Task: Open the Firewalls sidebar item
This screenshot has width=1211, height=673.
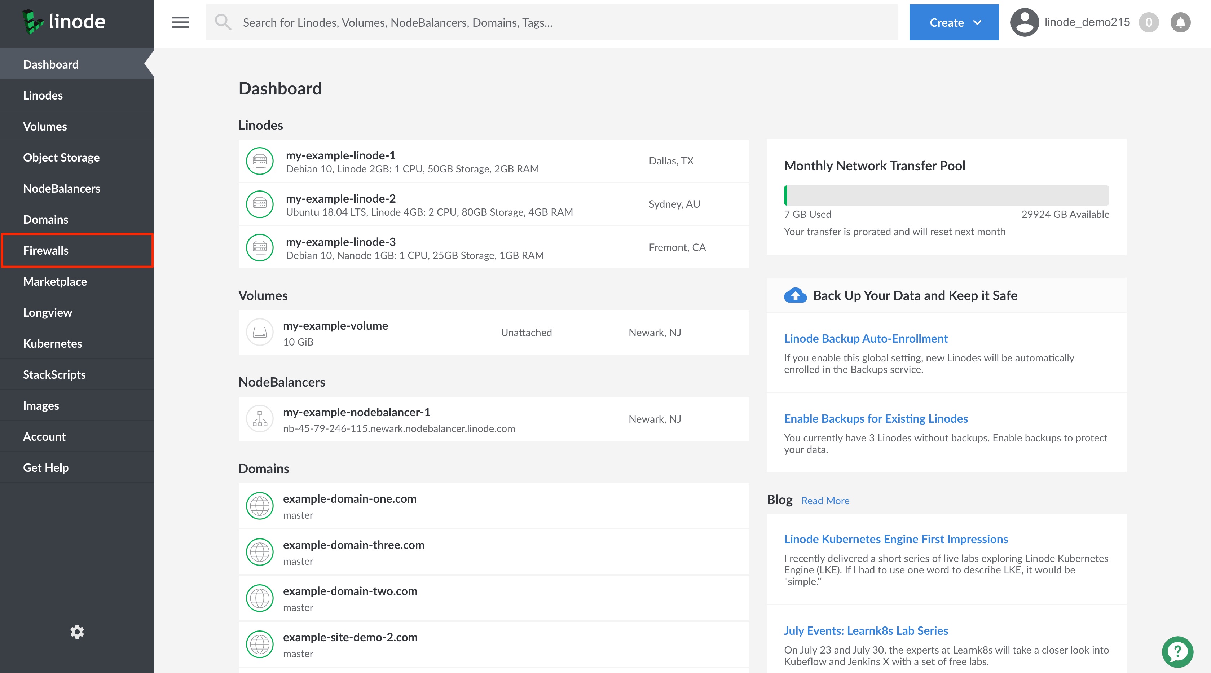Action: [45, 250]
